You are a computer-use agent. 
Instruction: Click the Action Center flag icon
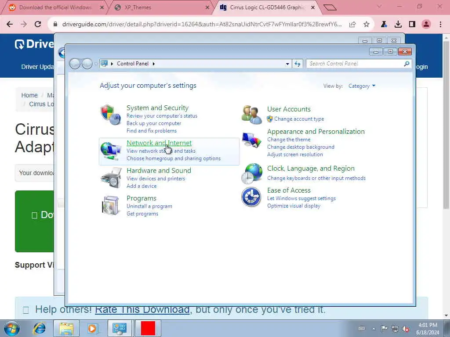pyautogui.click(x=384, y=329)
